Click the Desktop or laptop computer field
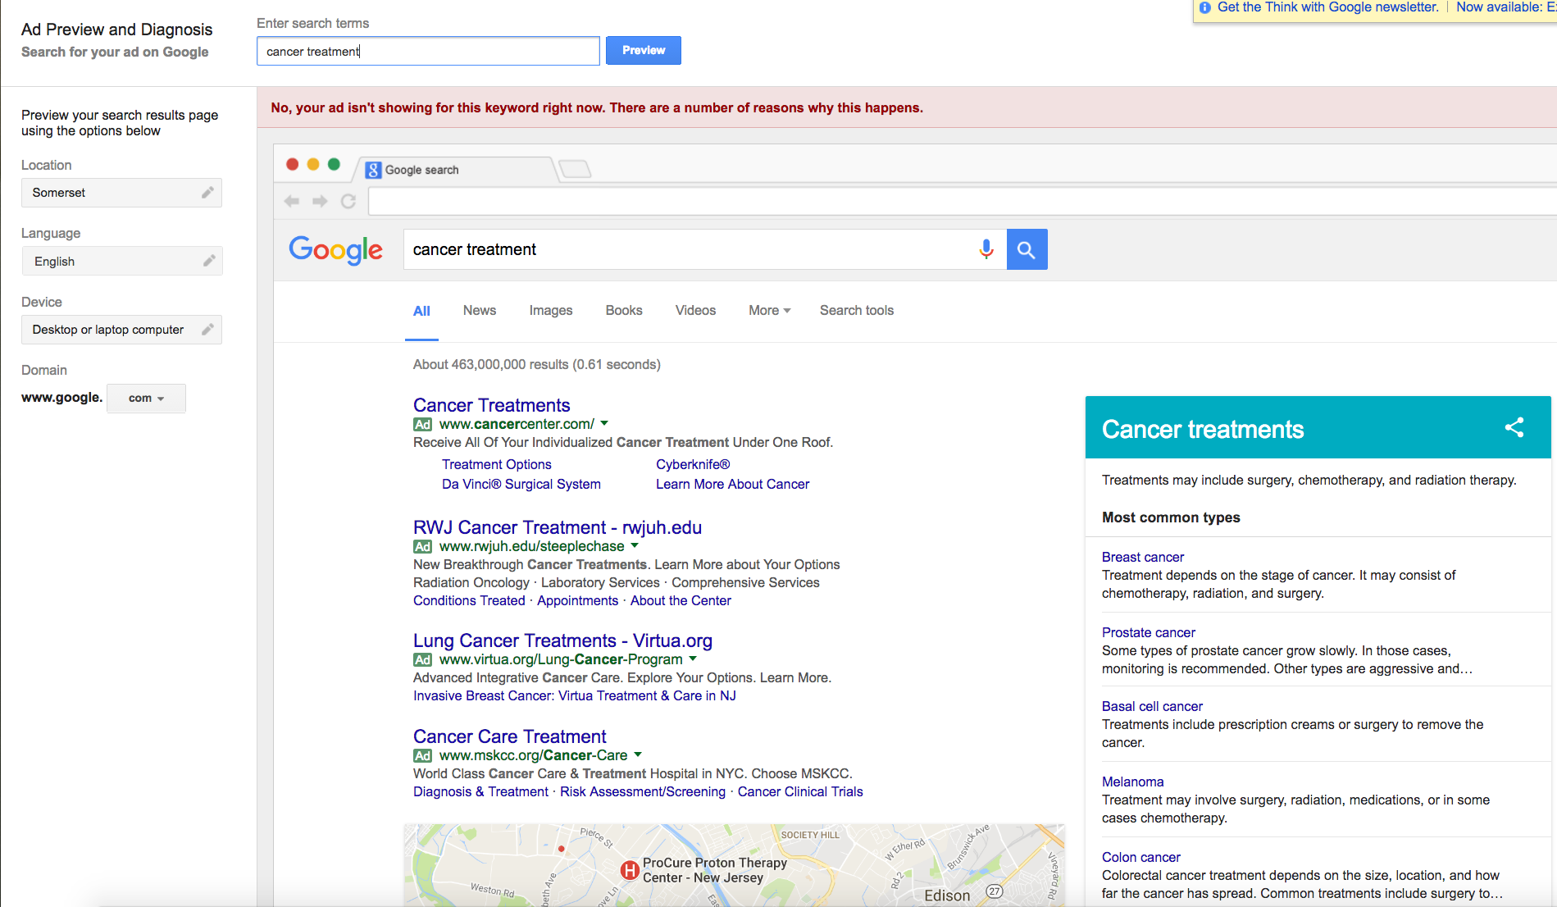The height and width of the screenshot is (907, 1557). (121, 330)
